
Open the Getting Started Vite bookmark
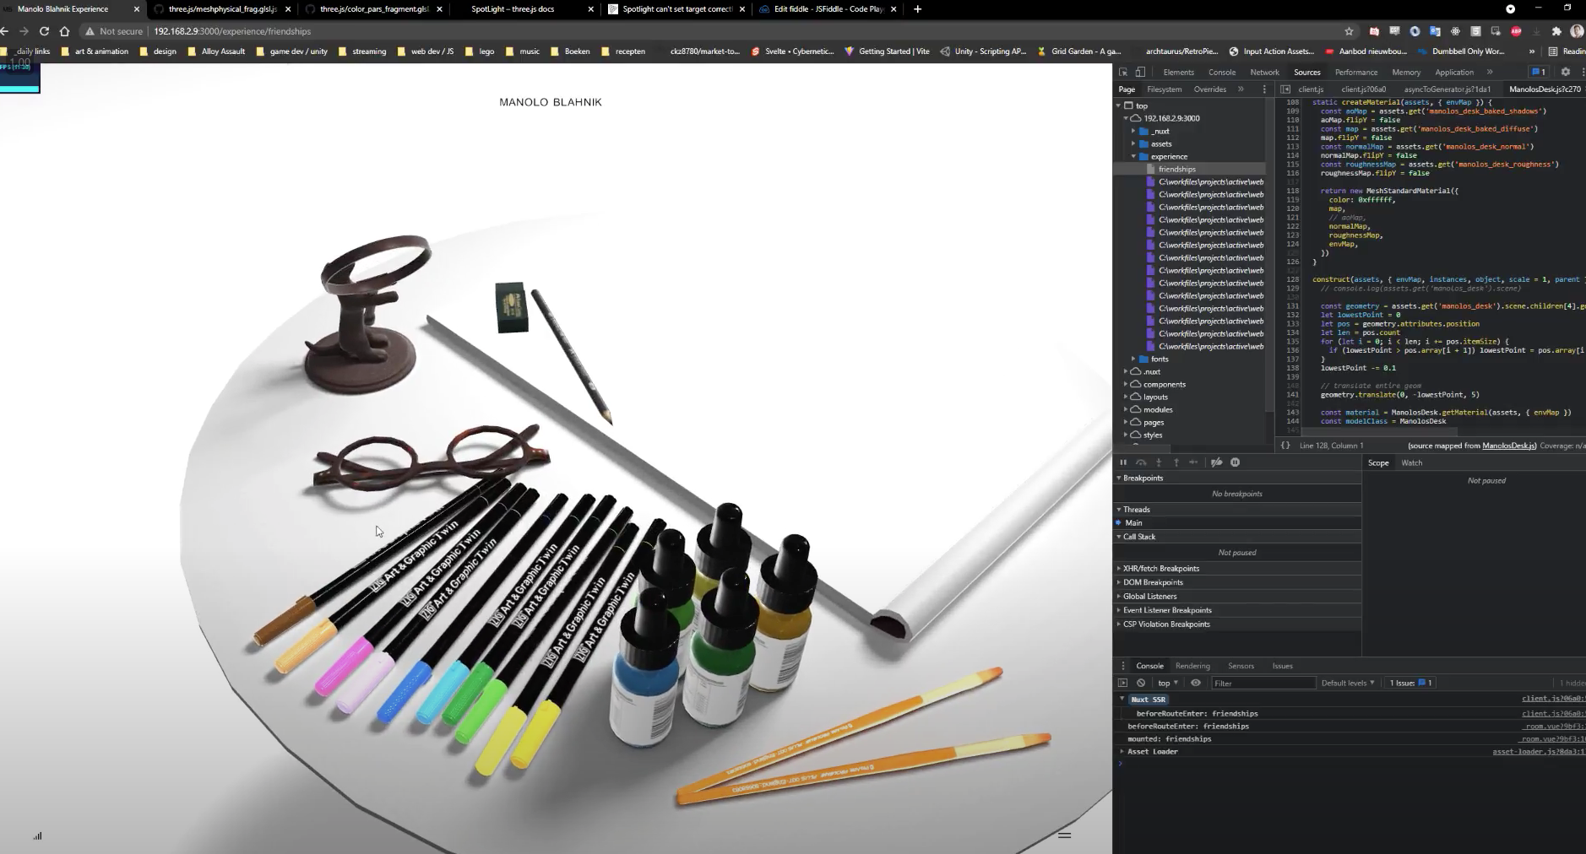click(x=886, y=51)
